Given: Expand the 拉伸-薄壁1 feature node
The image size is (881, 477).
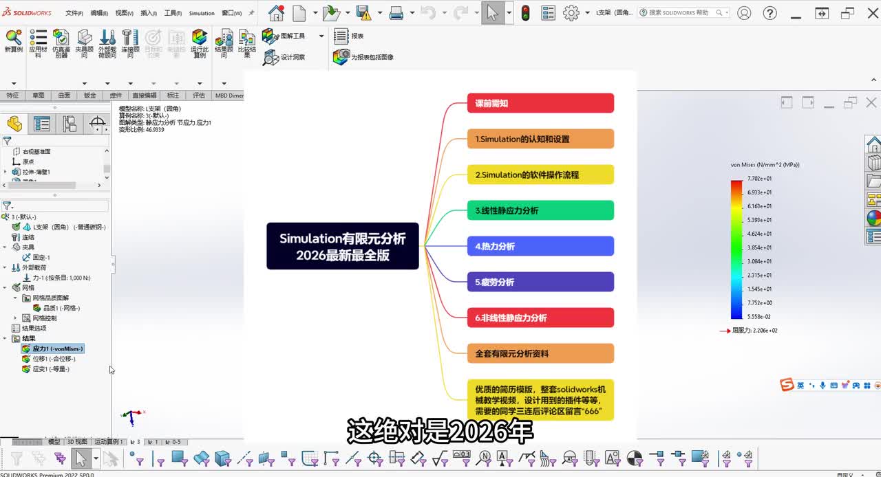Looking at the screenshot, I should pyautogui.click(x=6, y=172).
